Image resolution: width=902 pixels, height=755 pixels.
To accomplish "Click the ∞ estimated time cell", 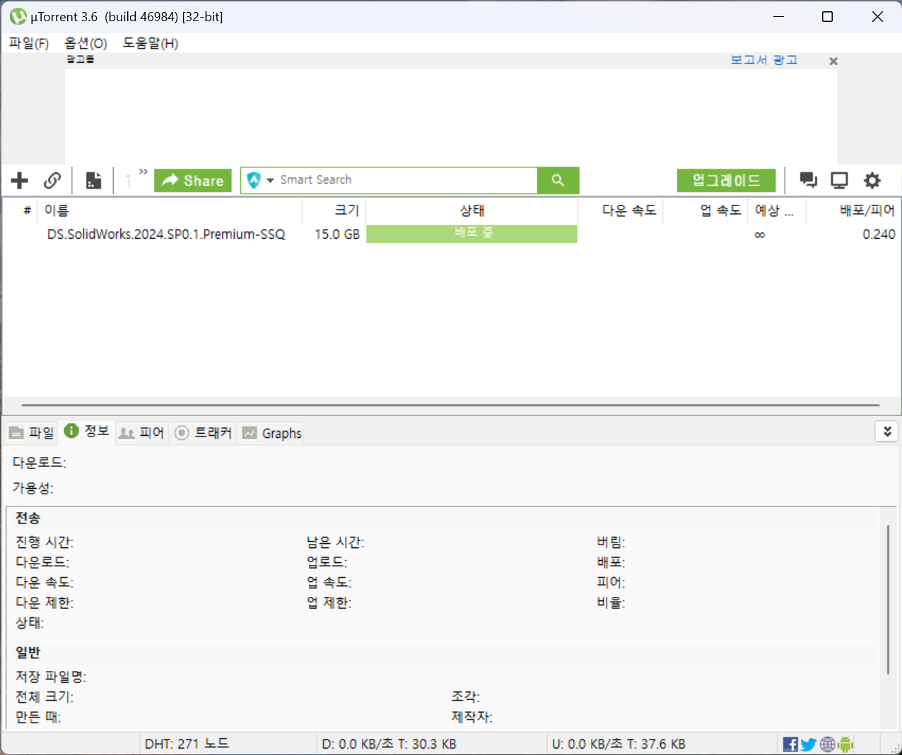I will tap(760, 235).
